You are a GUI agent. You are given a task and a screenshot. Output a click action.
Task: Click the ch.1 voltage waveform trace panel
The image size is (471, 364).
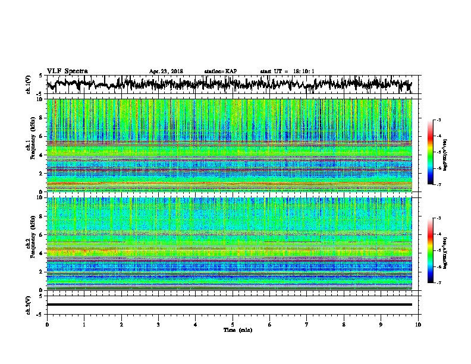pyautogui.click(x=234, y=84)
